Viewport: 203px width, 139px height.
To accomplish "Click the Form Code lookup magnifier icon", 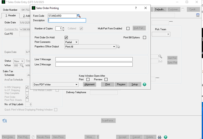I will pos(79,16).
